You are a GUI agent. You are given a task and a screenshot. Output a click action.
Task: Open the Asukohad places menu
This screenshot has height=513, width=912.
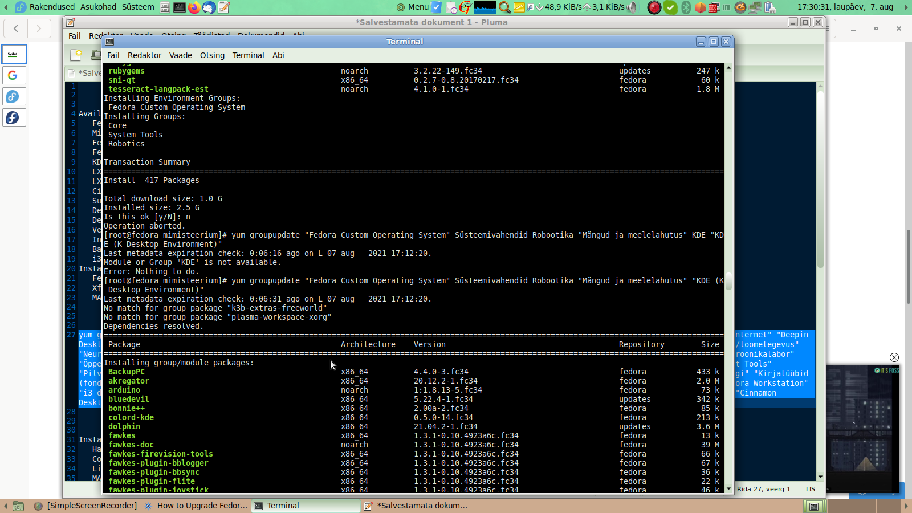click(98, 7)
